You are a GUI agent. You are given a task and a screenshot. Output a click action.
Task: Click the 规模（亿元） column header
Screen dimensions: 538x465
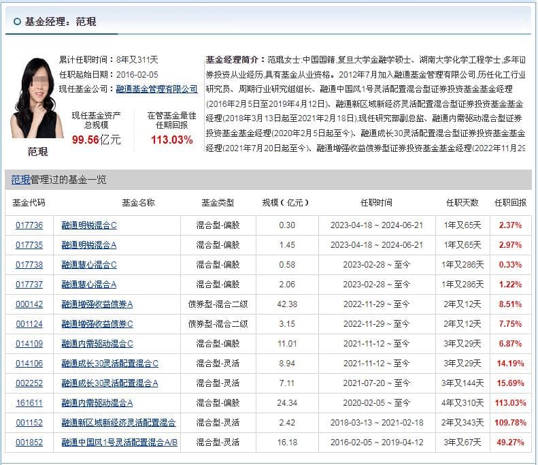tap(285, 203)
